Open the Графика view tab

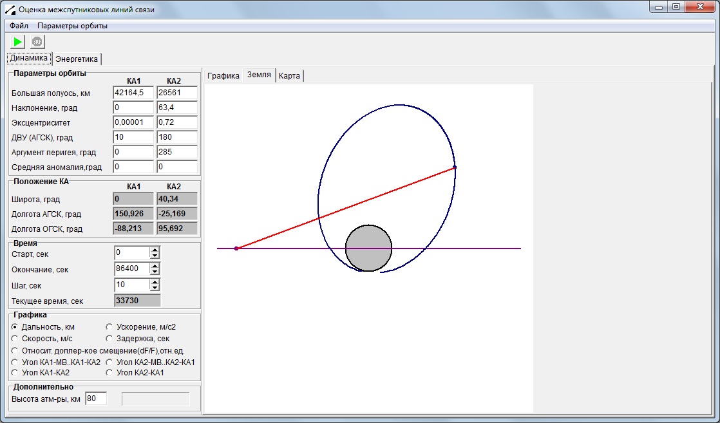pos(223,76)
